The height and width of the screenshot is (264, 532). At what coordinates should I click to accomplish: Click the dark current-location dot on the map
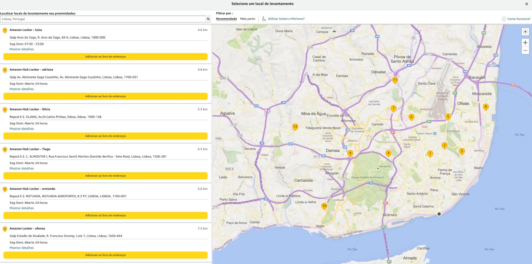point(439,214)
